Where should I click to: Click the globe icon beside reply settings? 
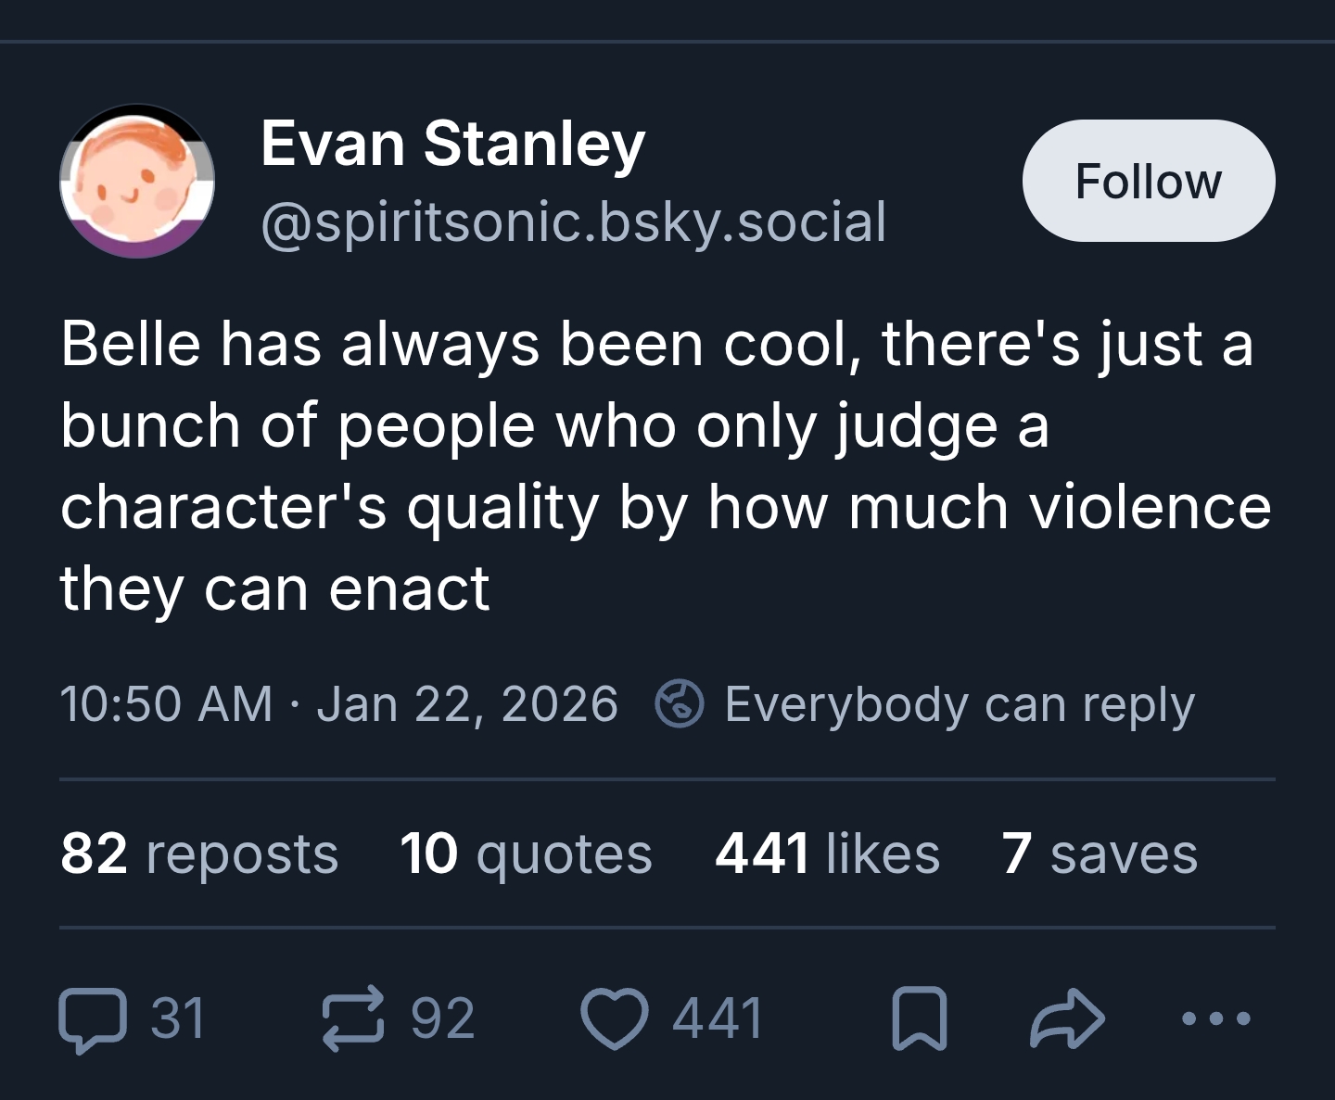pos(680,703)
